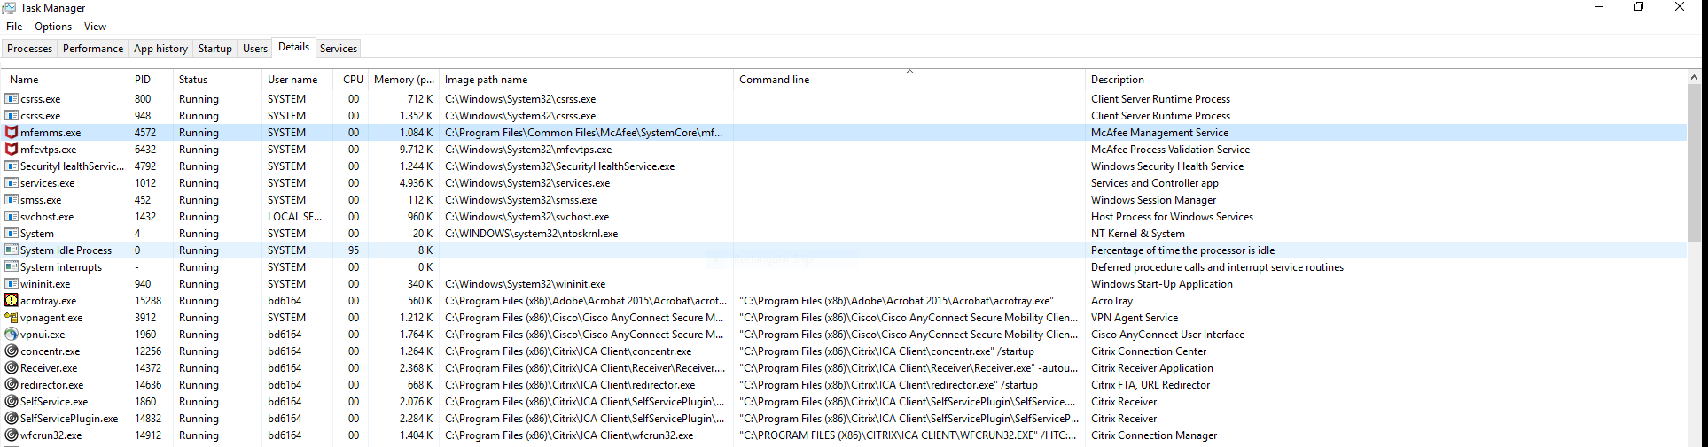Screen dimensions: 1708x447
Task: Select the mfemms.exe process name
Action: [x=51, y=133]
